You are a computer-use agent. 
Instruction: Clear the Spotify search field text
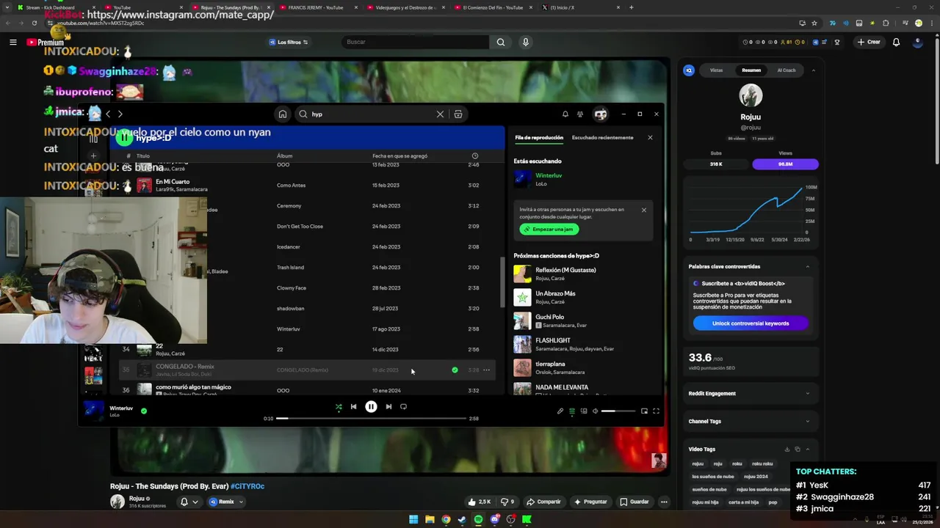coord(440,114)
